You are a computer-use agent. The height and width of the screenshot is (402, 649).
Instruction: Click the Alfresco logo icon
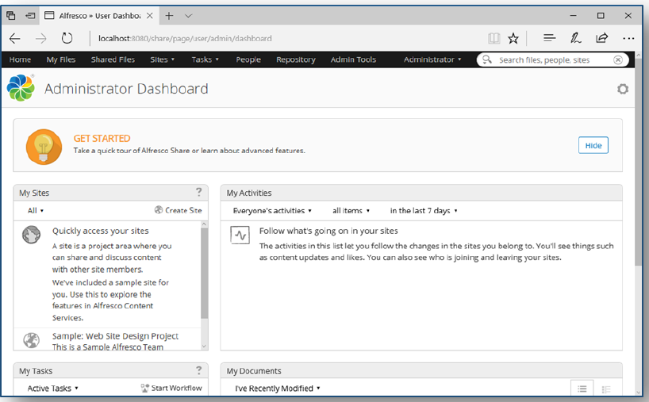(x=21, y=88)
